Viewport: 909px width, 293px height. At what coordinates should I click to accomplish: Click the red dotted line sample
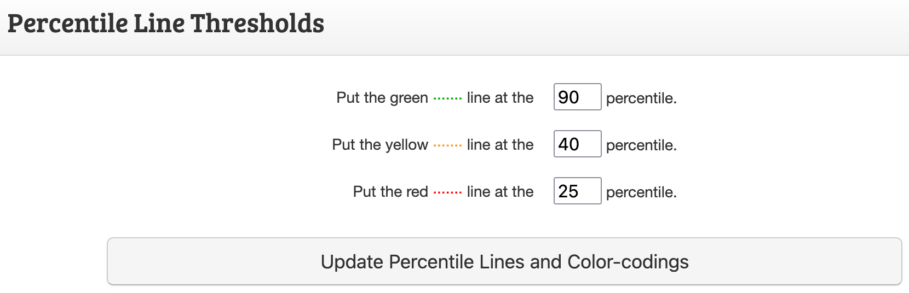447,193
